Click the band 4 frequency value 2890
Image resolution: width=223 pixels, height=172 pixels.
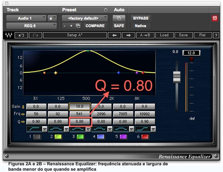(x=101, y=114)
